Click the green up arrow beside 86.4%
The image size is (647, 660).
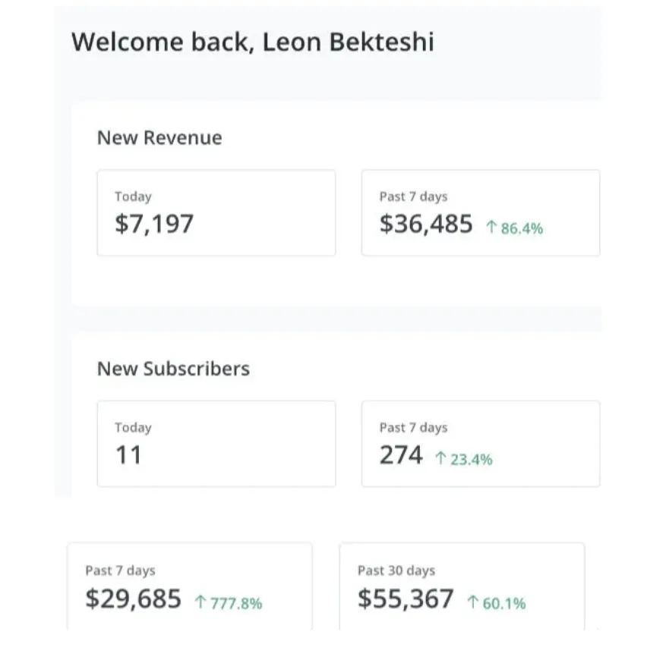(491, 227)
